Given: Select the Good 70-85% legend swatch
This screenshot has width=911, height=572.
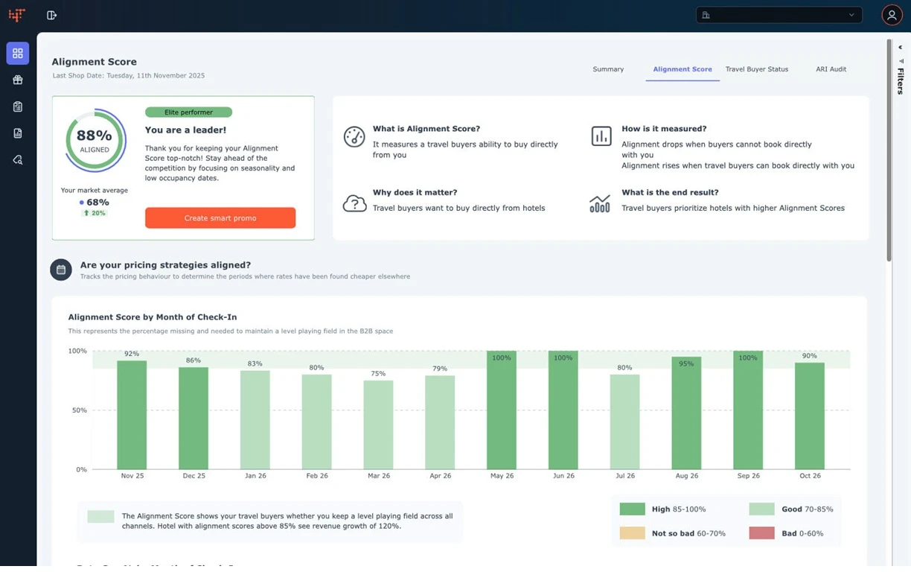Looking at the screenshot, I should pos(761,509).
